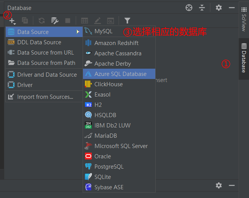Open Database panel gear settings
This screenshot has width=249, height=198.
pyautogui.click(x=218, y=8)
